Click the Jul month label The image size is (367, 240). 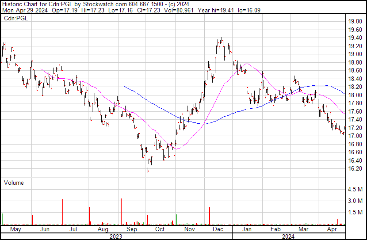pos(73,229)
